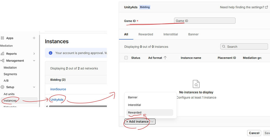
Task: Switch to the Rewarded tab
Action: pyautogui.click(x=146, y=34)
